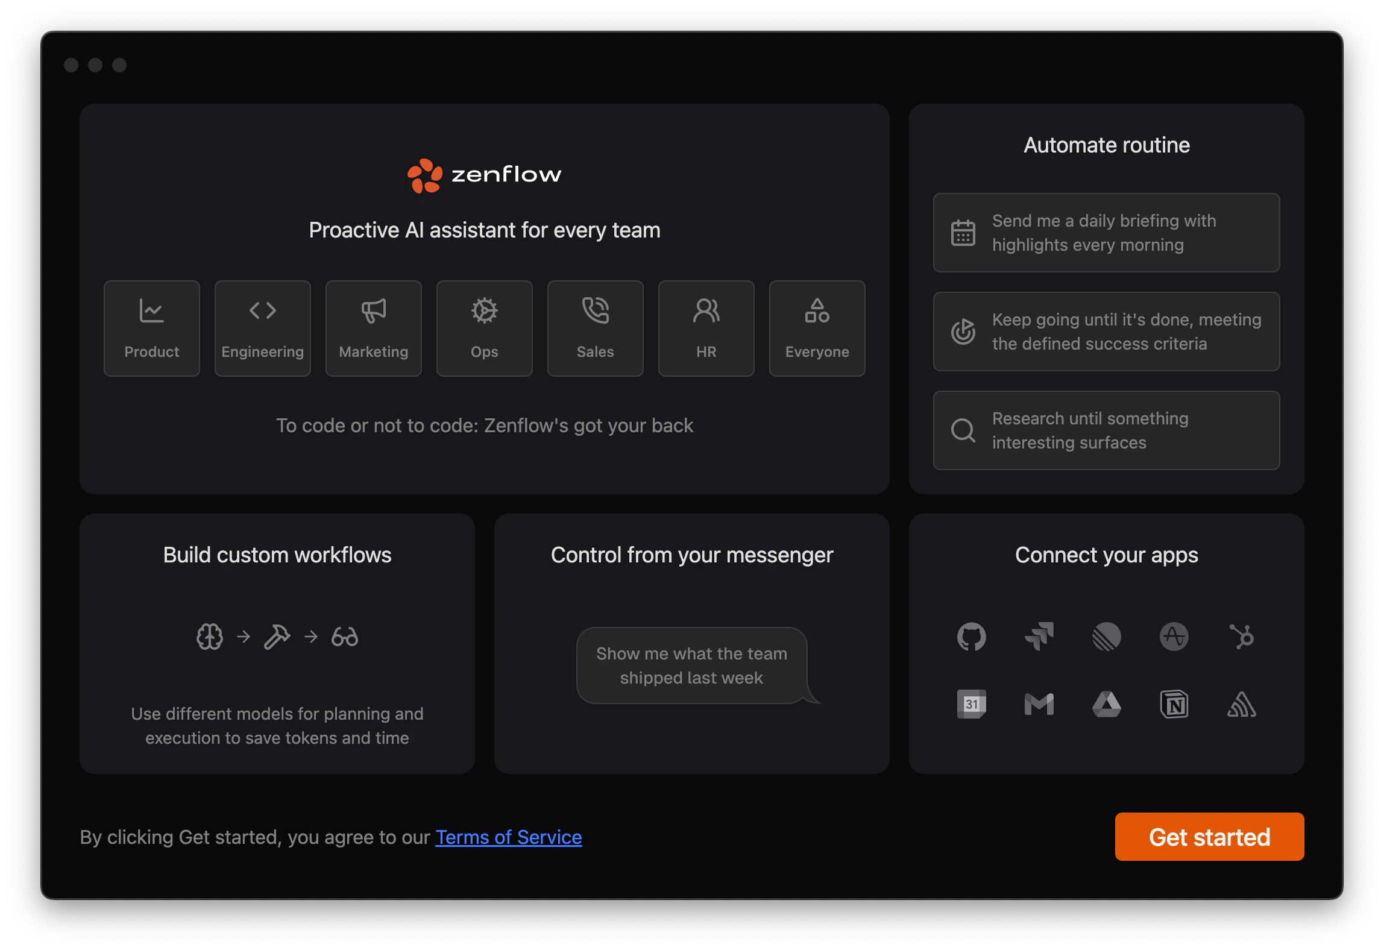
Task: Click the 'Show me what the team shipped' bubble
Action: 691,665
